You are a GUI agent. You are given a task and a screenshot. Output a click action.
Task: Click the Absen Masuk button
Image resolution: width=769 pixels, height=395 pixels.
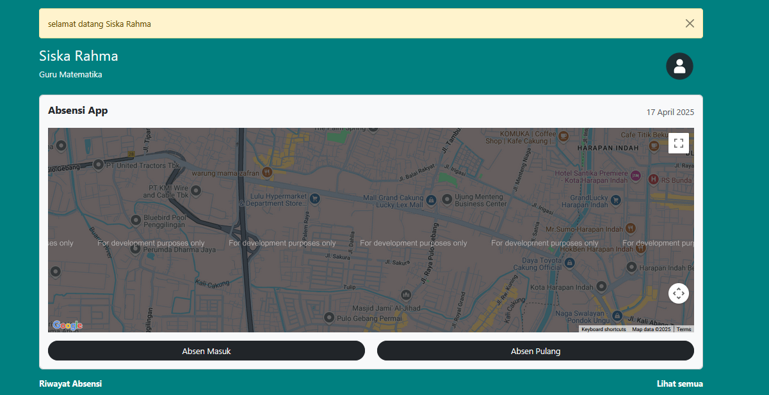(206, 351)
